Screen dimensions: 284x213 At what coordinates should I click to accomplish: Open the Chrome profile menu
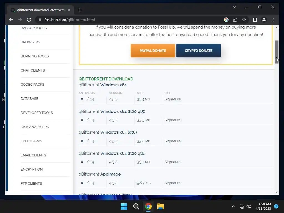(264, 20)
